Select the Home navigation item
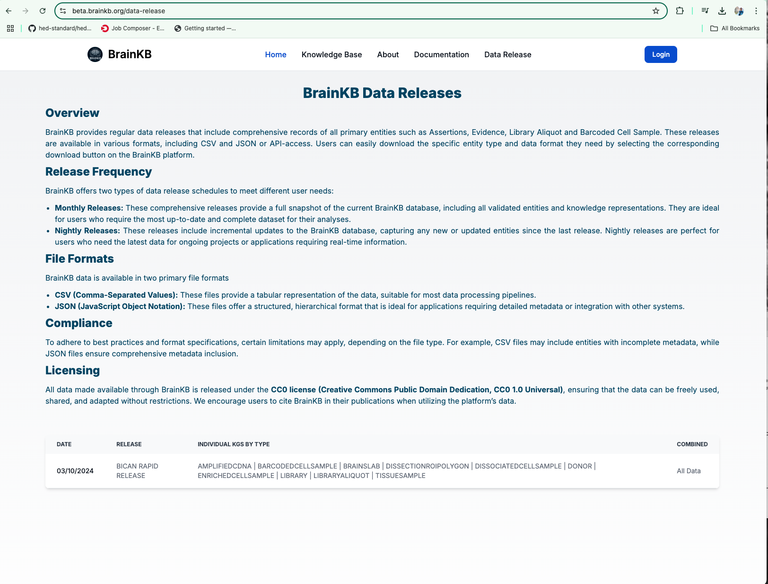This screenshot has width=768, height=584. [x=276, y=54]
